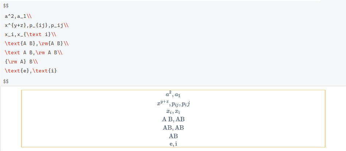
Task: Click the rendered x_i, x_i formula line
Action: point(173,111)
